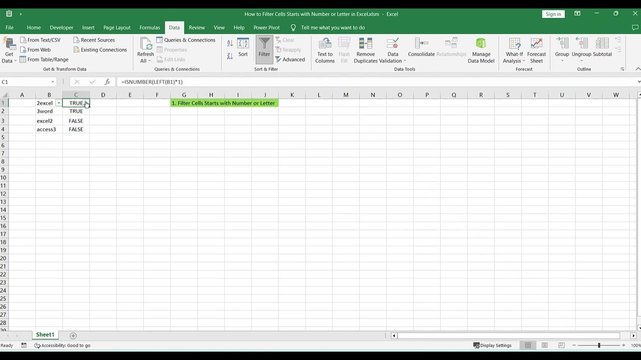This screenshot has width=641, height=360.
Task: Switch to the Home tab
Action: coord(34,28)
